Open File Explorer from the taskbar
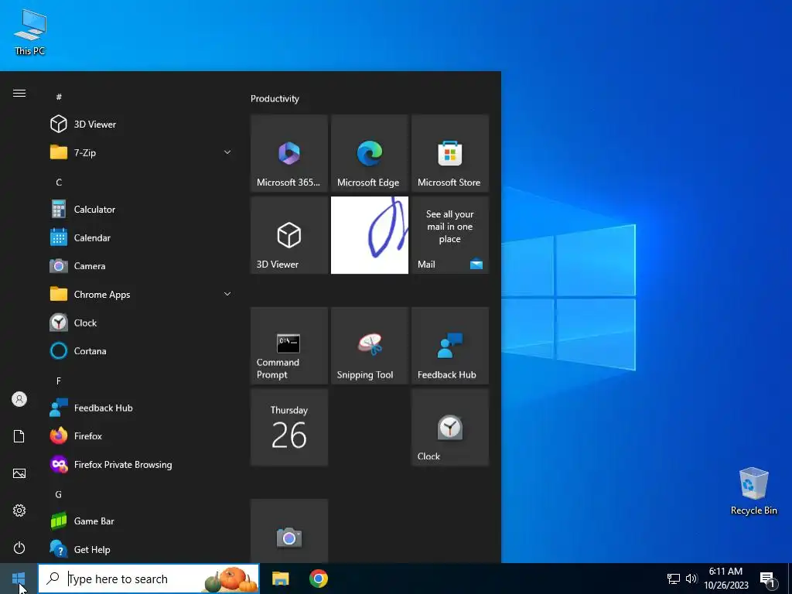 click(280, 579)
